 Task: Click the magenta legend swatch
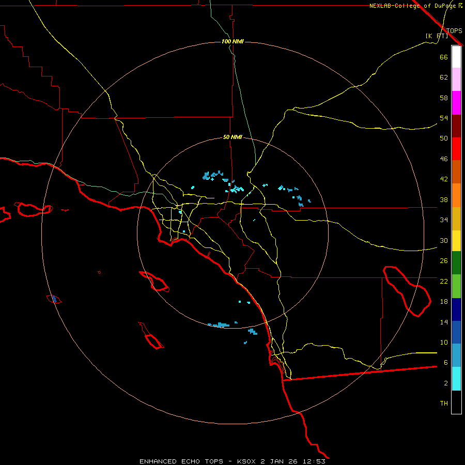(x=456, y=103)
